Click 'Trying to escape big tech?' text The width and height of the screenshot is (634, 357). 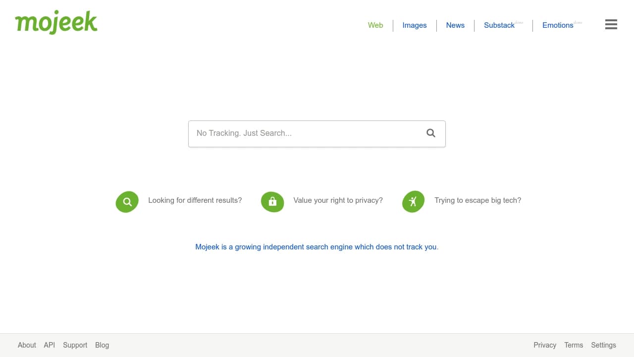click(x=478, y=200)
